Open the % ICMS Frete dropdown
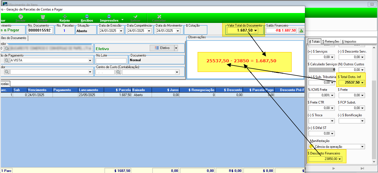Viewport: 378px width, 173px height. (332, 95)
